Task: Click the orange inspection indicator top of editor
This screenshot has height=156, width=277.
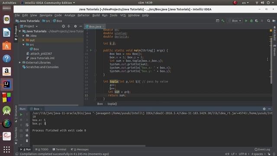Action: pos(271,30)
